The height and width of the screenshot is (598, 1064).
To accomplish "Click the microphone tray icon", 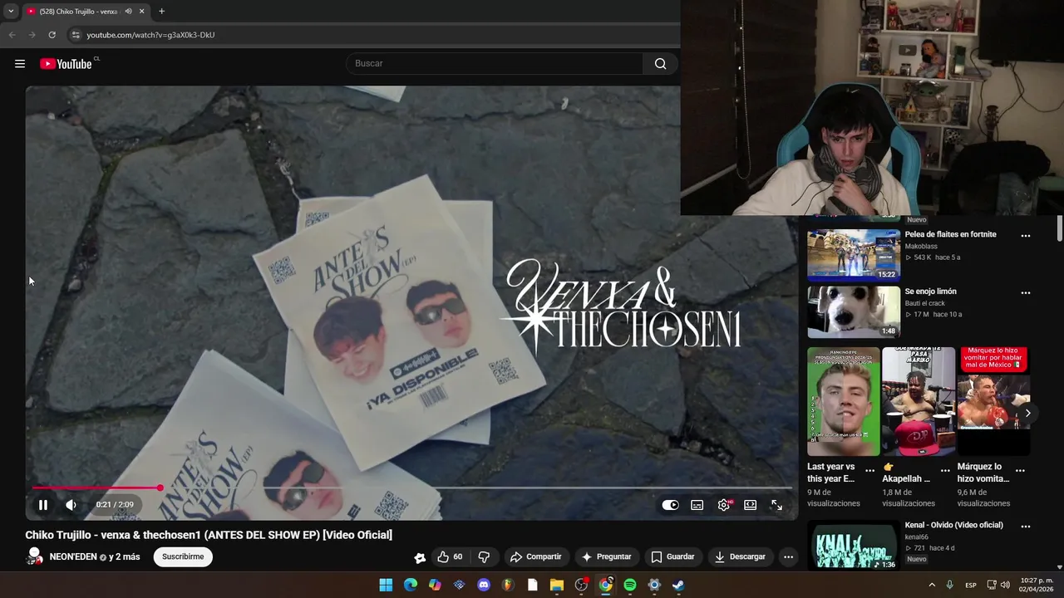I will (x=949, y=585).
